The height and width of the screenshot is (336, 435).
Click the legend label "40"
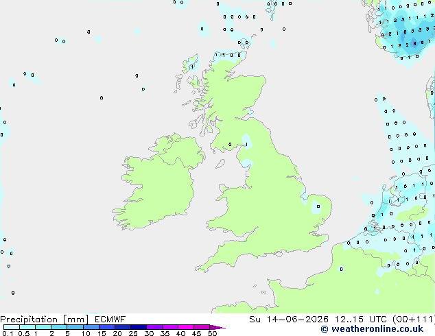[x=180, y=333]
